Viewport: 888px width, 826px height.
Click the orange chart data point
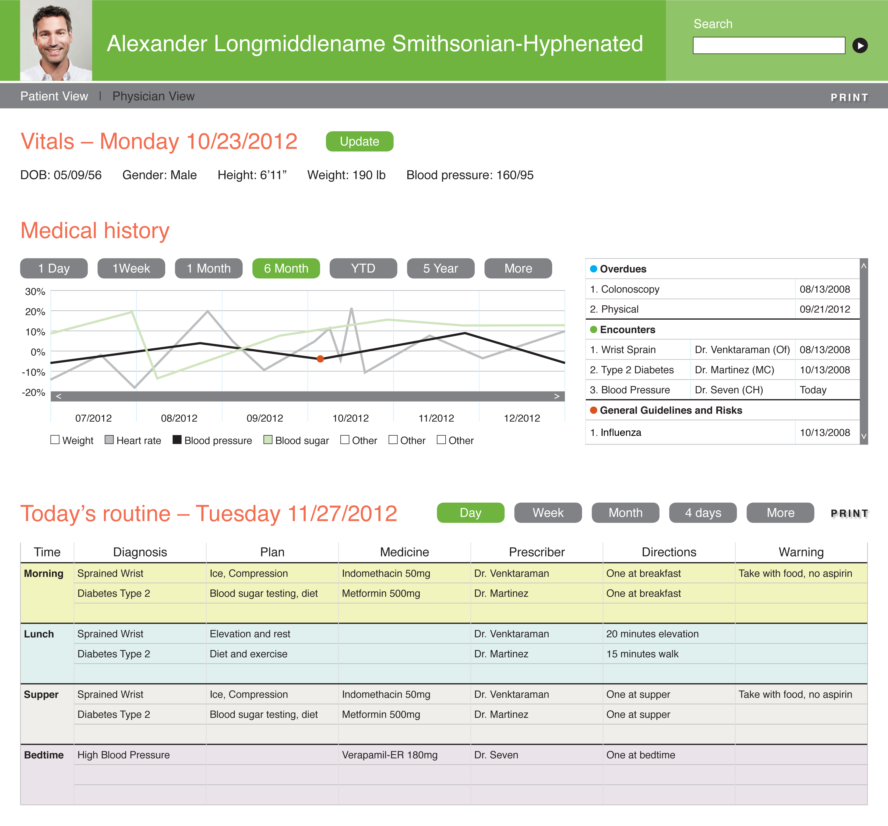(320, 359)
